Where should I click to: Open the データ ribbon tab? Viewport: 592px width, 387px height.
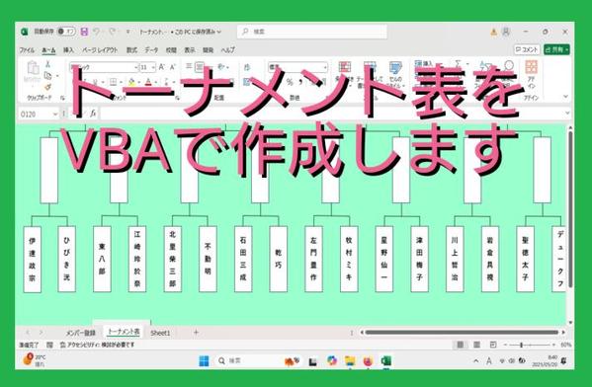[152, 49]
